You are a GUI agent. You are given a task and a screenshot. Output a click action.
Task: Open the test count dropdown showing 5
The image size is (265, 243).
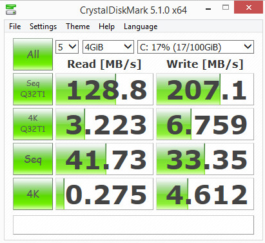pos(67,47)
